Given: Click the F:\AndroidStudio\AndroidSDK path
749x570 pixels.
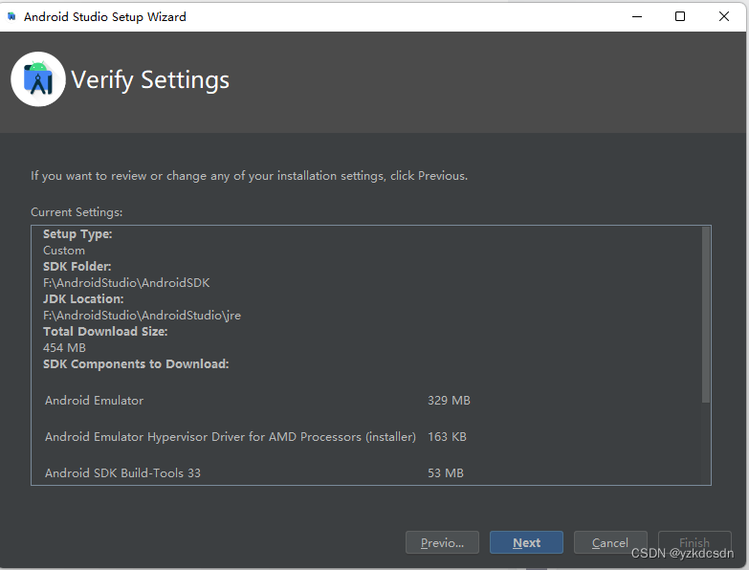Looking at the screenshot, I should (x=126, y=283).
